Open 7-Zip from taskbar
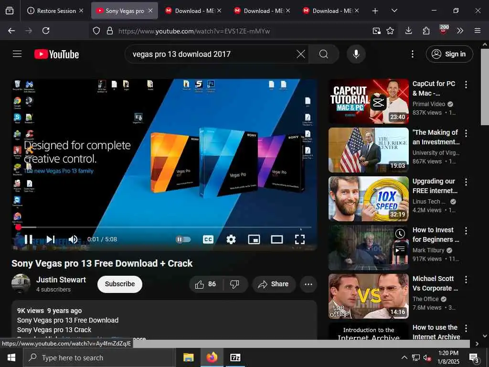The image size is (489, 367). pos(235,357)
